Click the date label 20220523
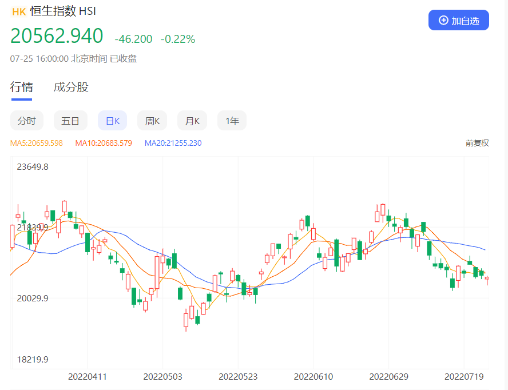The image size is (508, 390). point(238,377)
